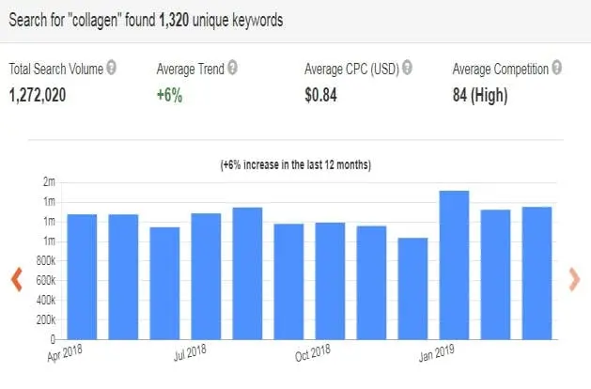Select the shortest bar for Dec 2018

tap(412, 288)
